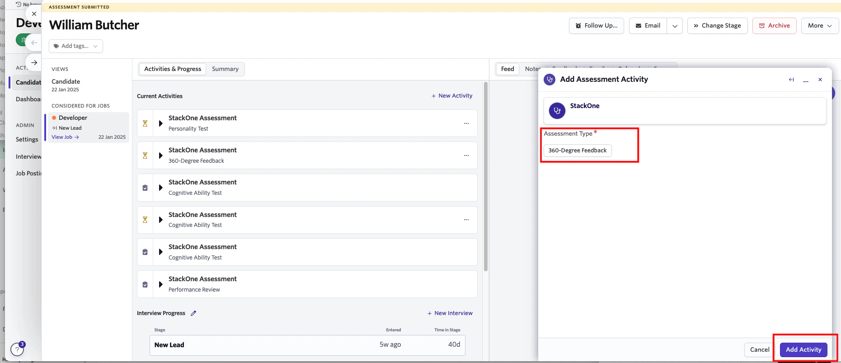This screenshot has width=841, height=363.
Task: Cancel the Add Assessment Activity dialog
Action: pos(759,350)
